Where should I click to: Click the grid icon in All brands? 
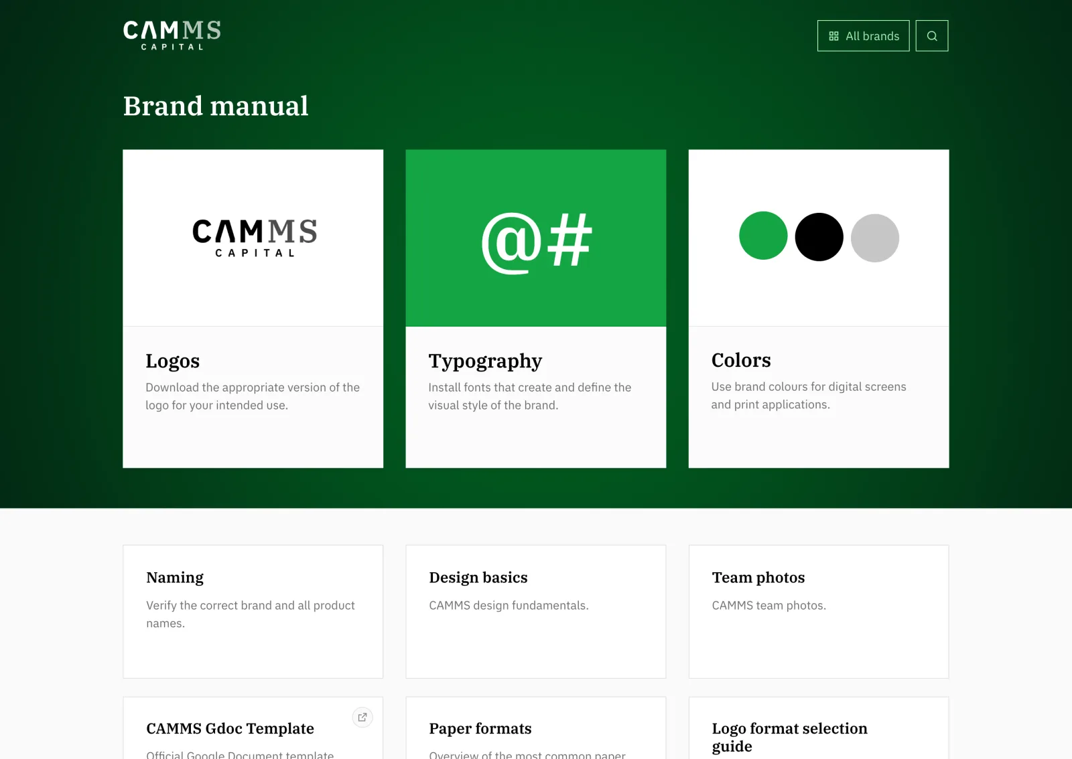point(833,36)
